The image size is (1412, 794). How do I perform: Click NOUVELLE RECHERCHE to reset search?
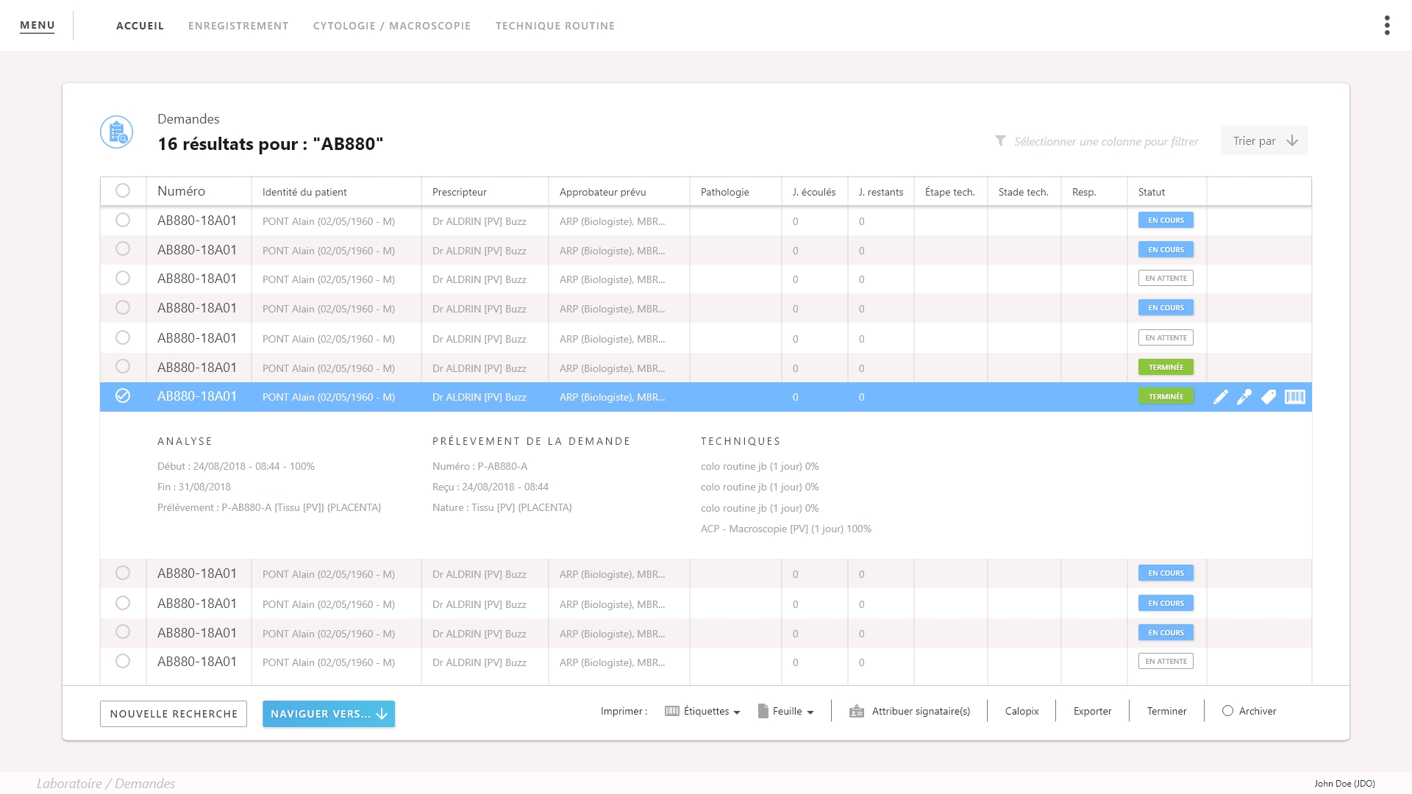(x=174, y=712)
